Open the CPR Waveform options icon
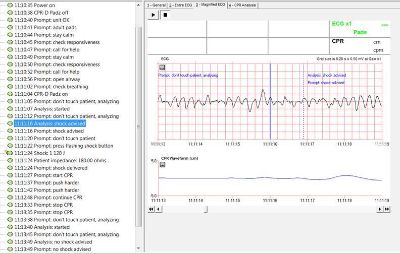Viewport: 400px width, 254px height. [x=163, y=165]
